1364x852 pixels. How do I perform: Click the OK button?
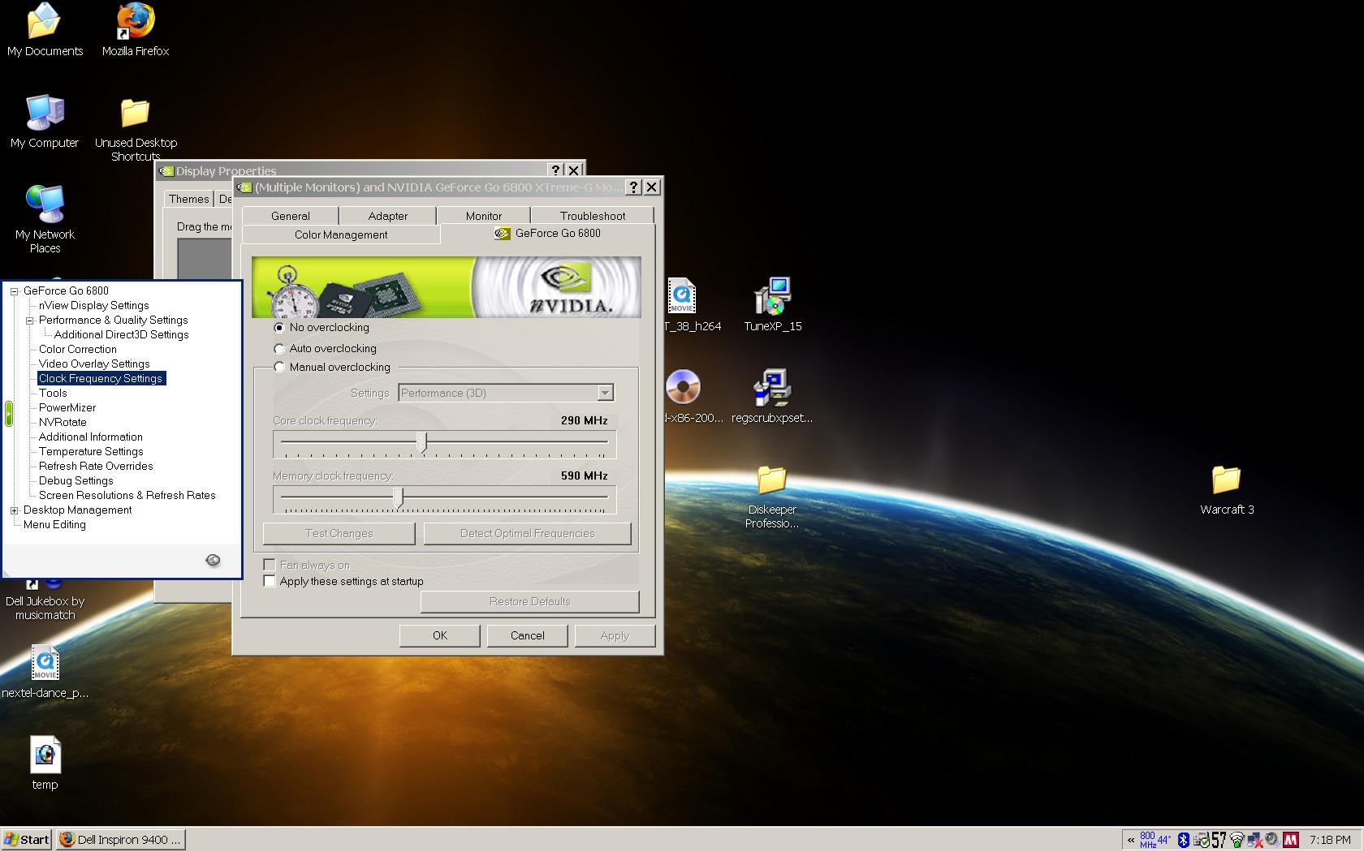[x=440, y=635]
